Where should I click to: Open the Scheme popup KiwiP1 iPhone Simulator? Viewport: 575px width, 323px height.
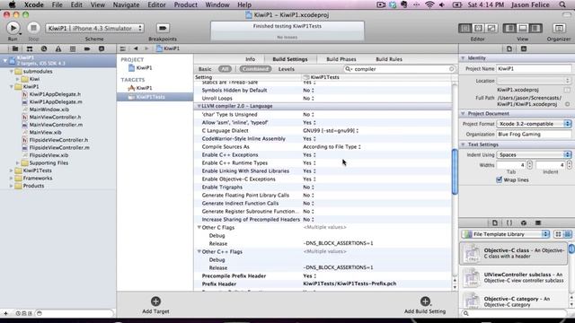click(x=94, y=28)
